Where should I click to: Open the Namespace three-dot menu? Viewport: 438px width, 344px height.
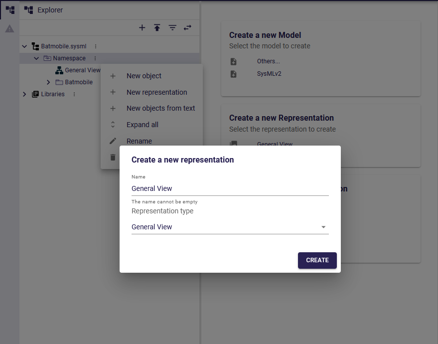click(x=95, y=58)
